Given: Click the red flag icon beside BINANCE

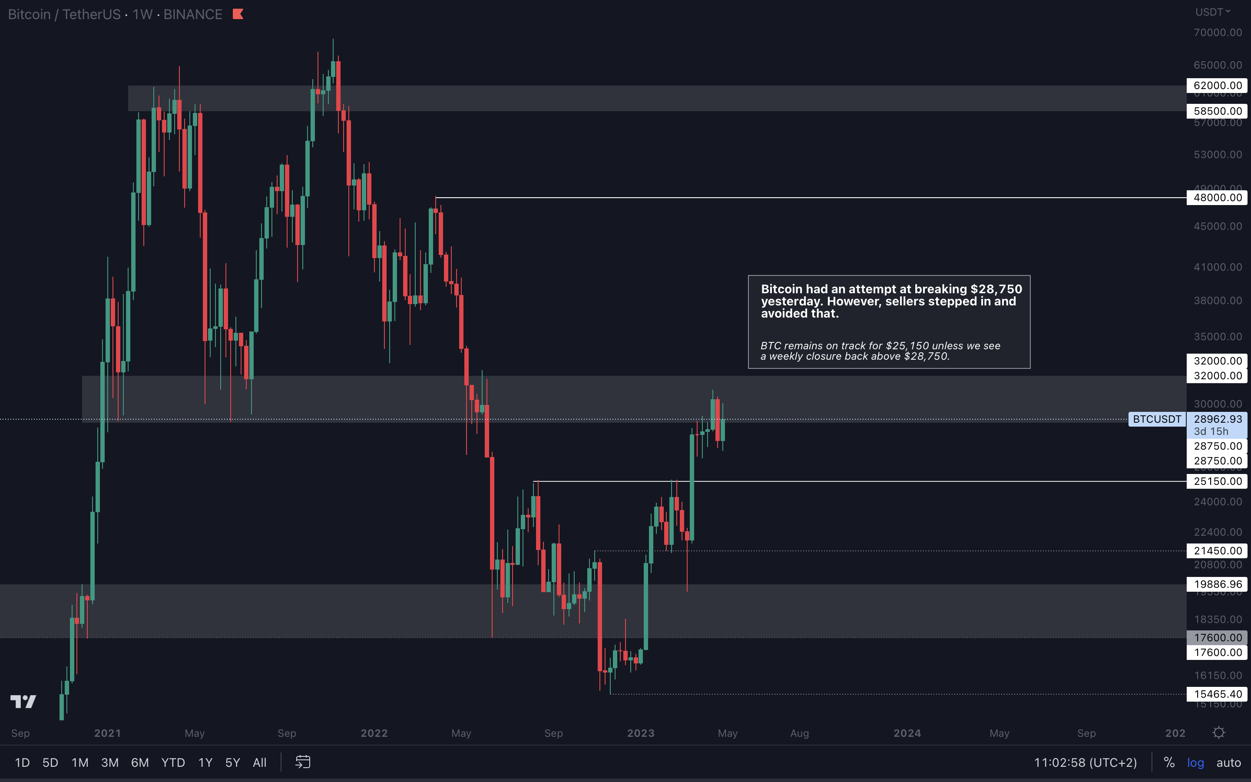Looking at the screenshot, I should pos(238,14).
